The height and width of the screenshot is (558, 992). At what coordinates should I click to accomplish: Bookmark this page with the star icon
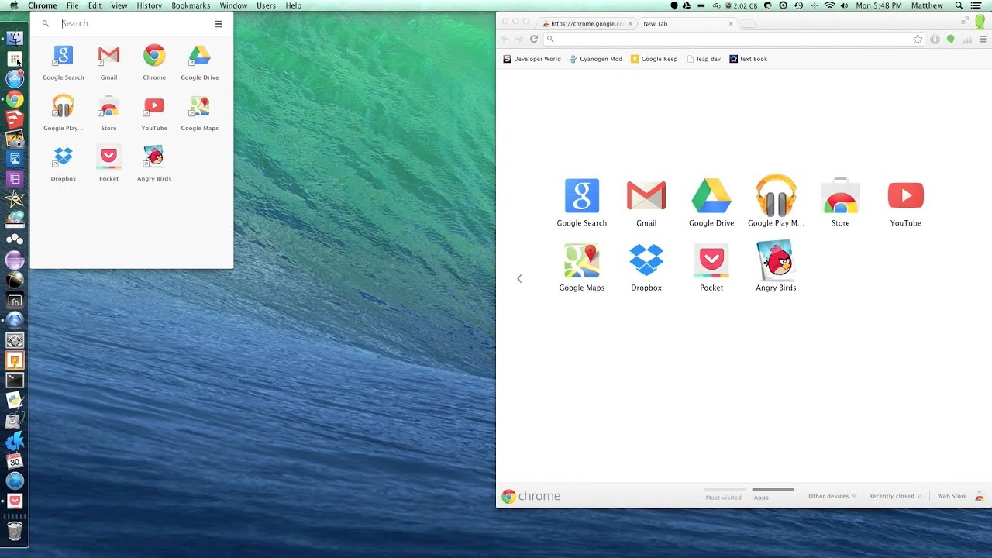918,39
